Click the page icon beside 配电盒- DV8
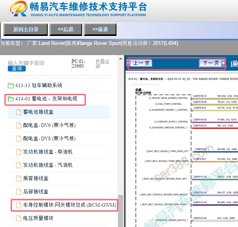Image resolution: width=238 pixels, height=227 pixels. [19, 139]
